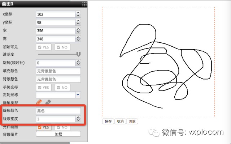Click 加载 to load background image
This screenshot has width=231, height=144.
tap(58, 134)
